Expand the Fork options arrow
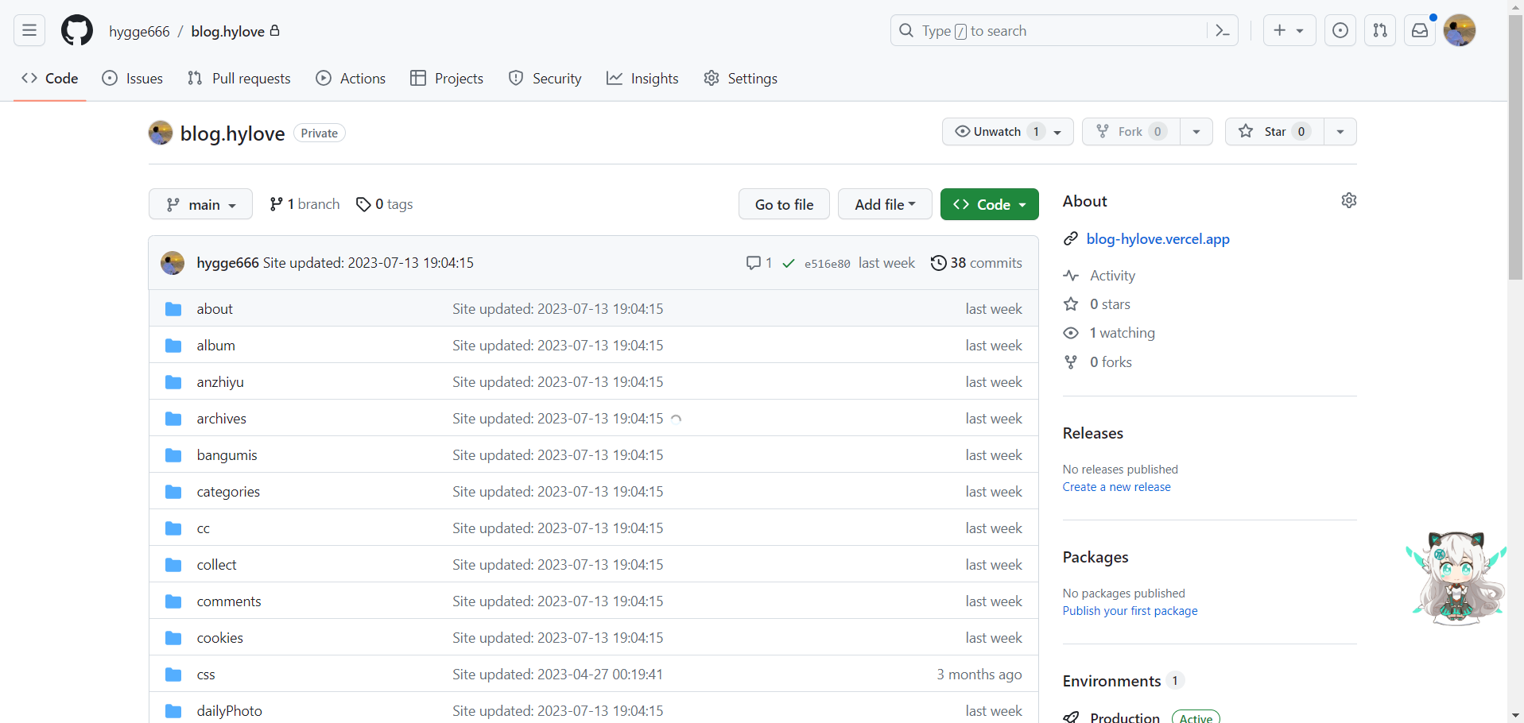 [1196, 132]
